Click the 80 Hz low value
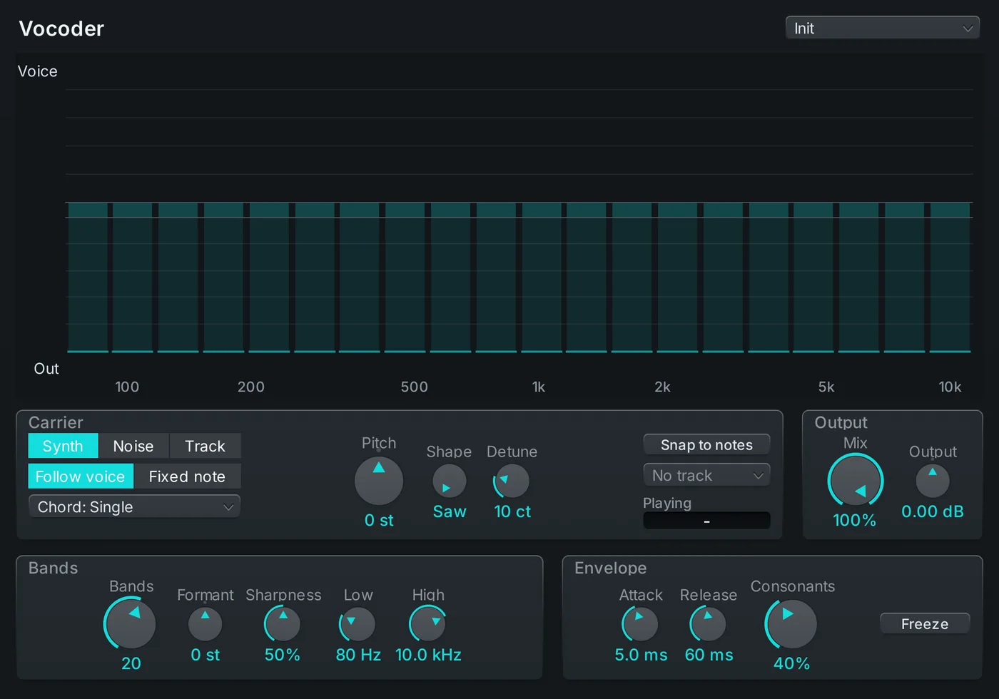 tap(358, 655)
